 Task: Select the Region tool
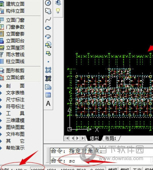pos(48,87)
